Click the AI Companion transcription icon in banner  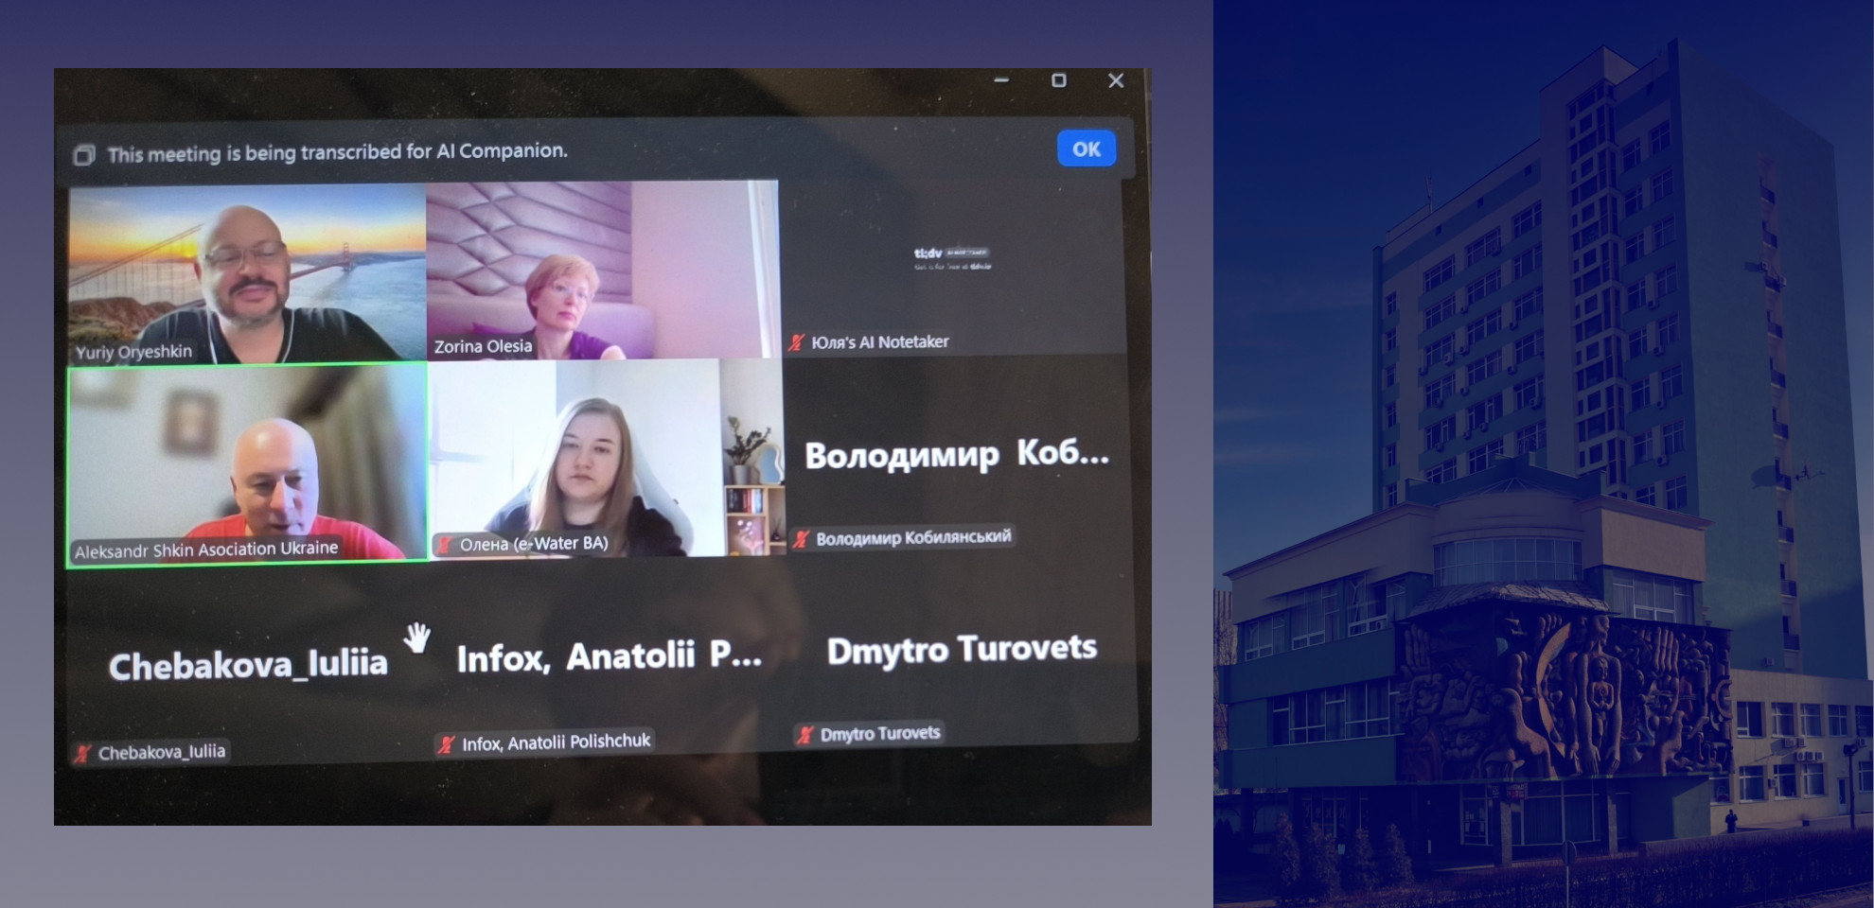point(84,155)
